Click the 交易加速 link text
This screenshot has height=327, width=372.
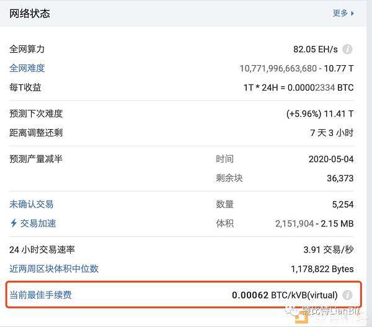coord(39,223)
